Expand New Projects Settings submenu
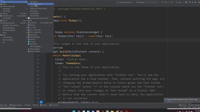200x112 pixels. (x=14, y=30)
